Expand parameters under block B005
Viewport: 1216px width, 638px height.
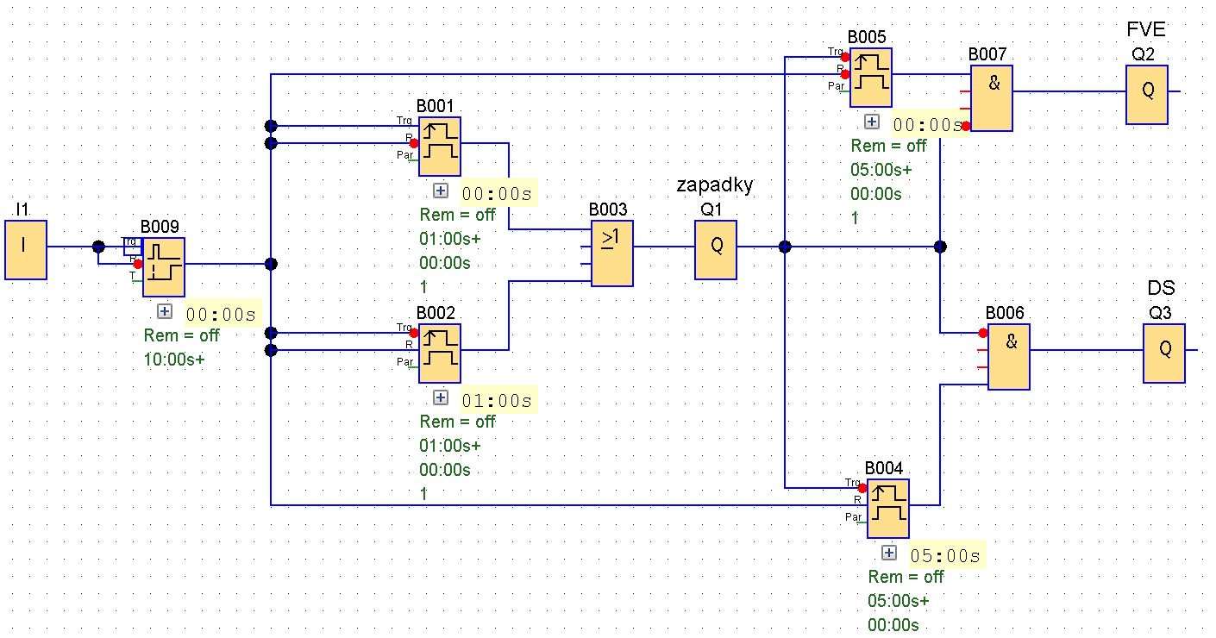coord(872,122)
